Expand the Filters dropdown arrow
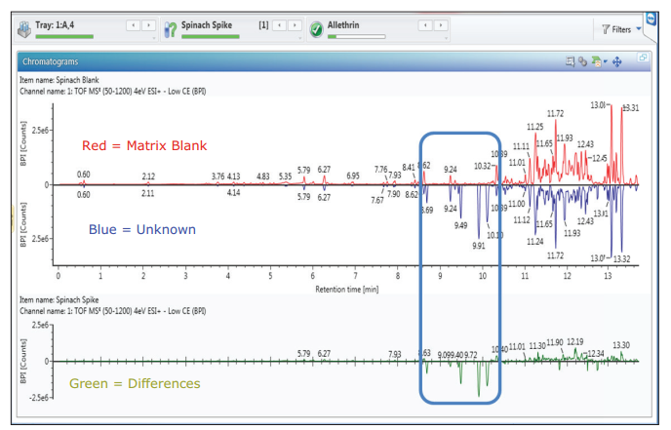Image resolution: width=671 pixels, height=430 pixels. pyautogui.click(x=639, y=29)
